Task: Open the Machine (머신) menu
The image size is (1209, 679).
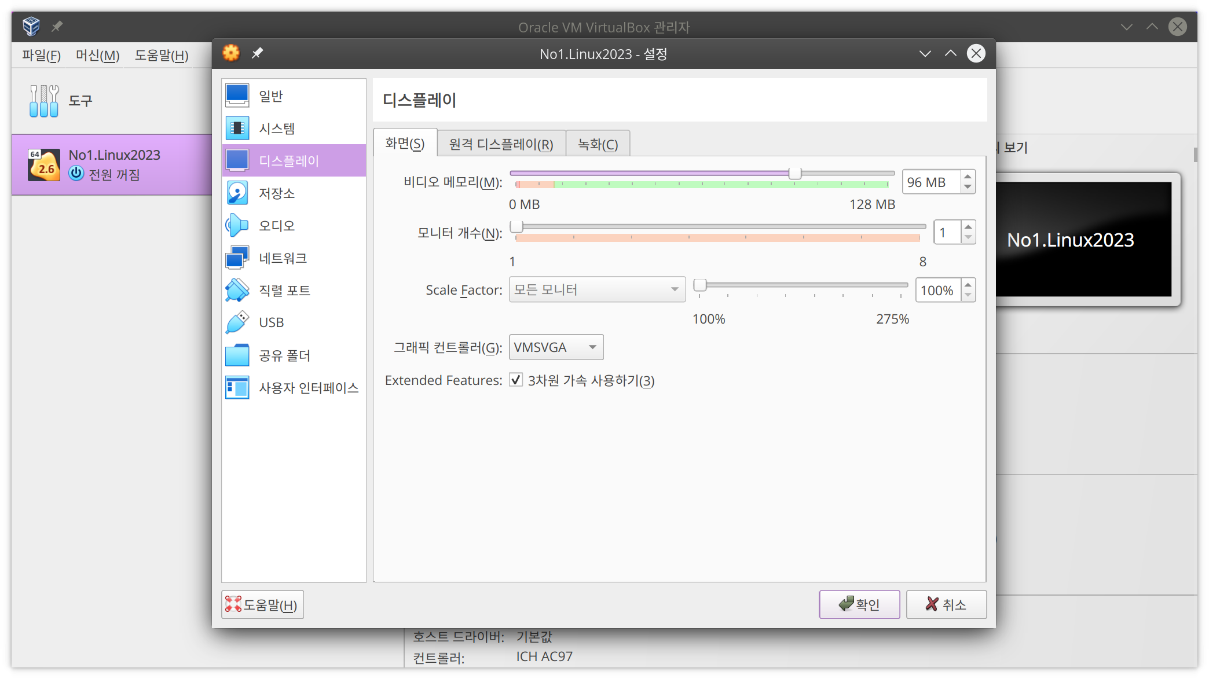Action: (97, 56)
